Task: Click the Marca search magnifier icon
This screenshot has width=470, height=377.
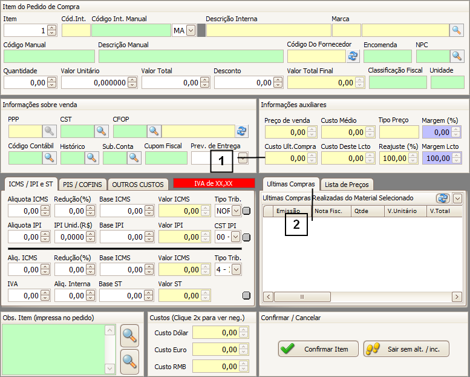Action: [457, 30]
